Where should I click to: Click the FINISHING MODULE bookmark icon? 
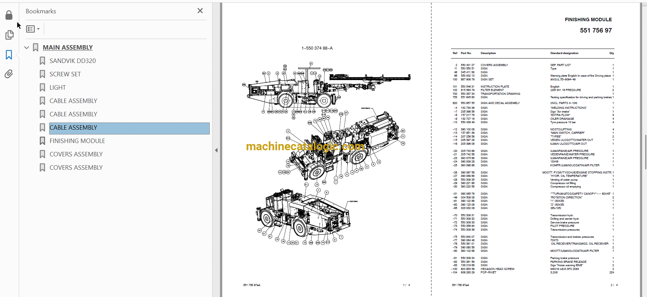(42, 141)
